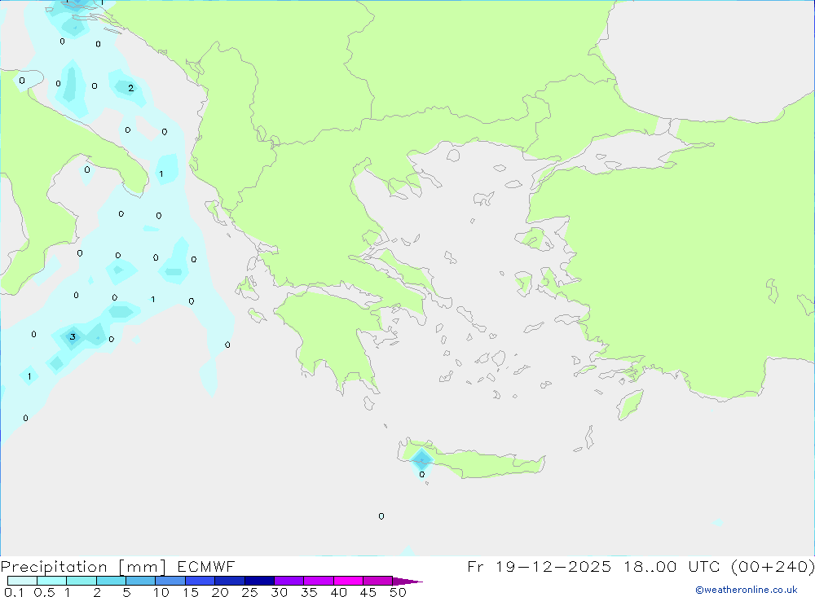The width and height of the screenshot is (815, 597).
Task: Select the map precipitation value '2' in the Adriatic
Action: point(130,88)
